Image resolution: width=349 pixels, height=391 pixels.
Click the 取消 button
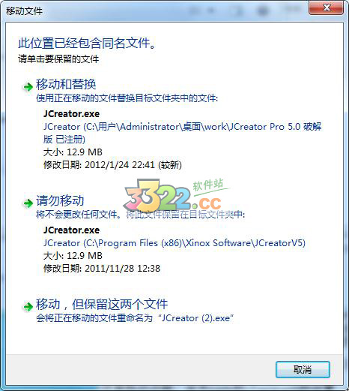[x=303, y=369]
